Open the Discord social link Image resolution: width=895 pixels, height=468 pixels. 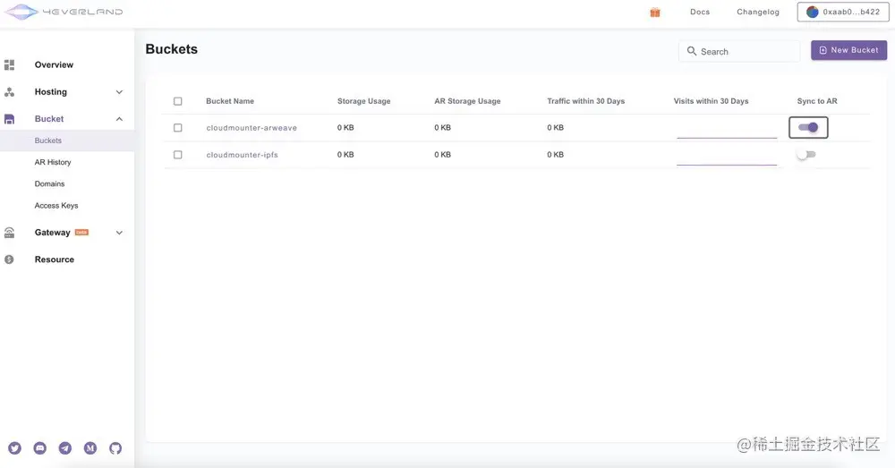click(40, 448)
